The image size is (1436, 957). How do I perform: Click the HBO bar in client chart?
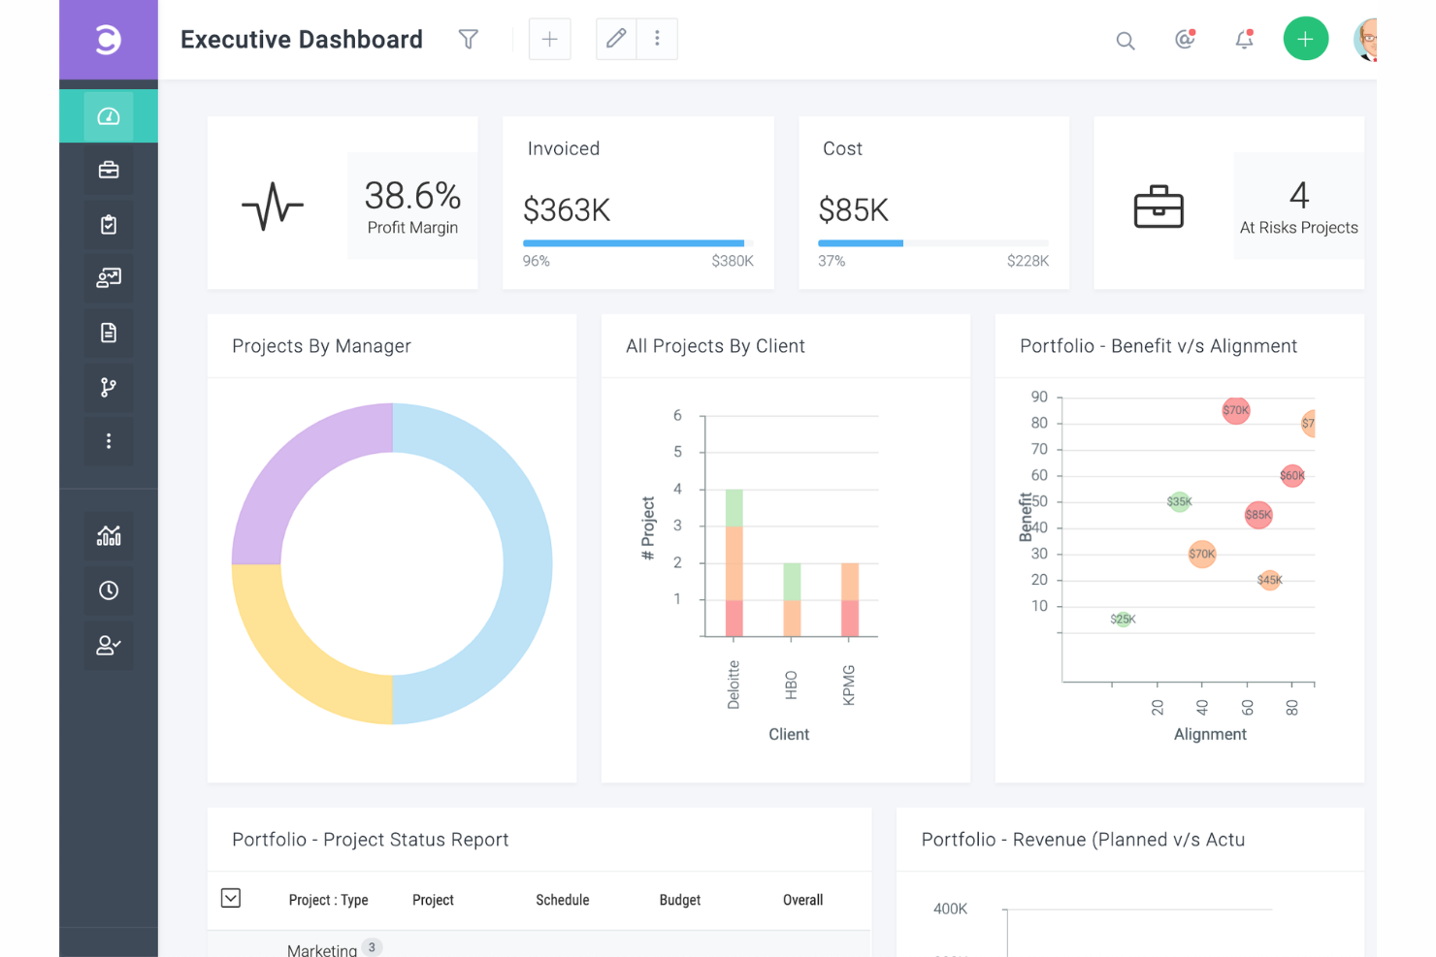point(792,600)
